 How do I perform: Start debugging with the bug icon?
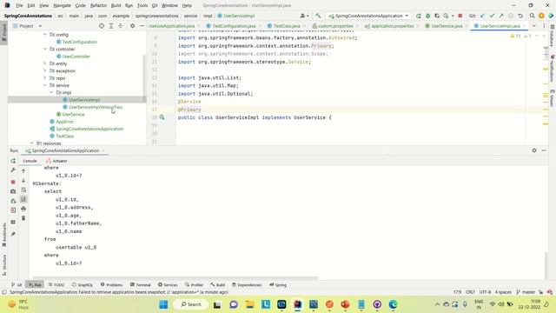(427, 16)
